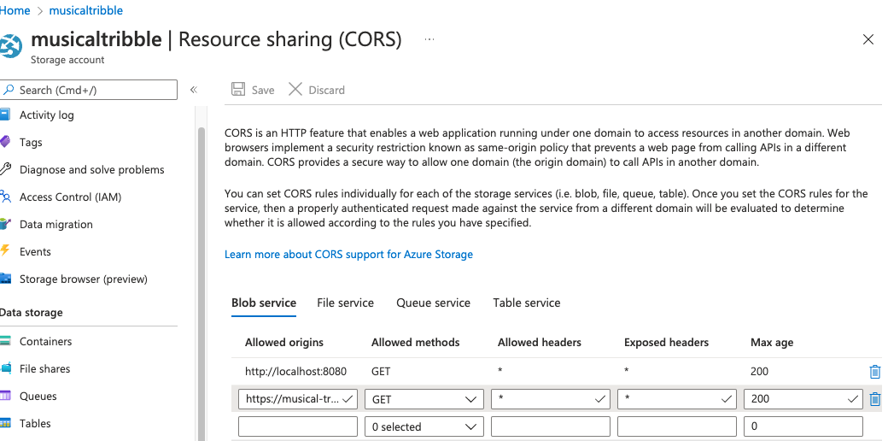Open Data migration page
The width and height of the screenshot is (888, 441).
coord(56,224)
